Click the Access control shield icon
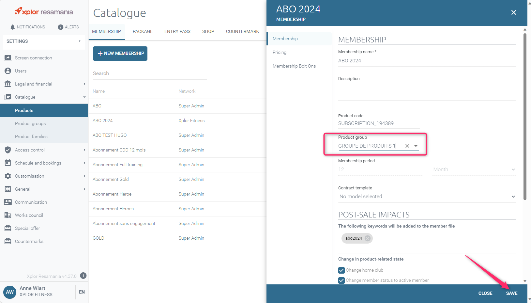 click(8, 150)
